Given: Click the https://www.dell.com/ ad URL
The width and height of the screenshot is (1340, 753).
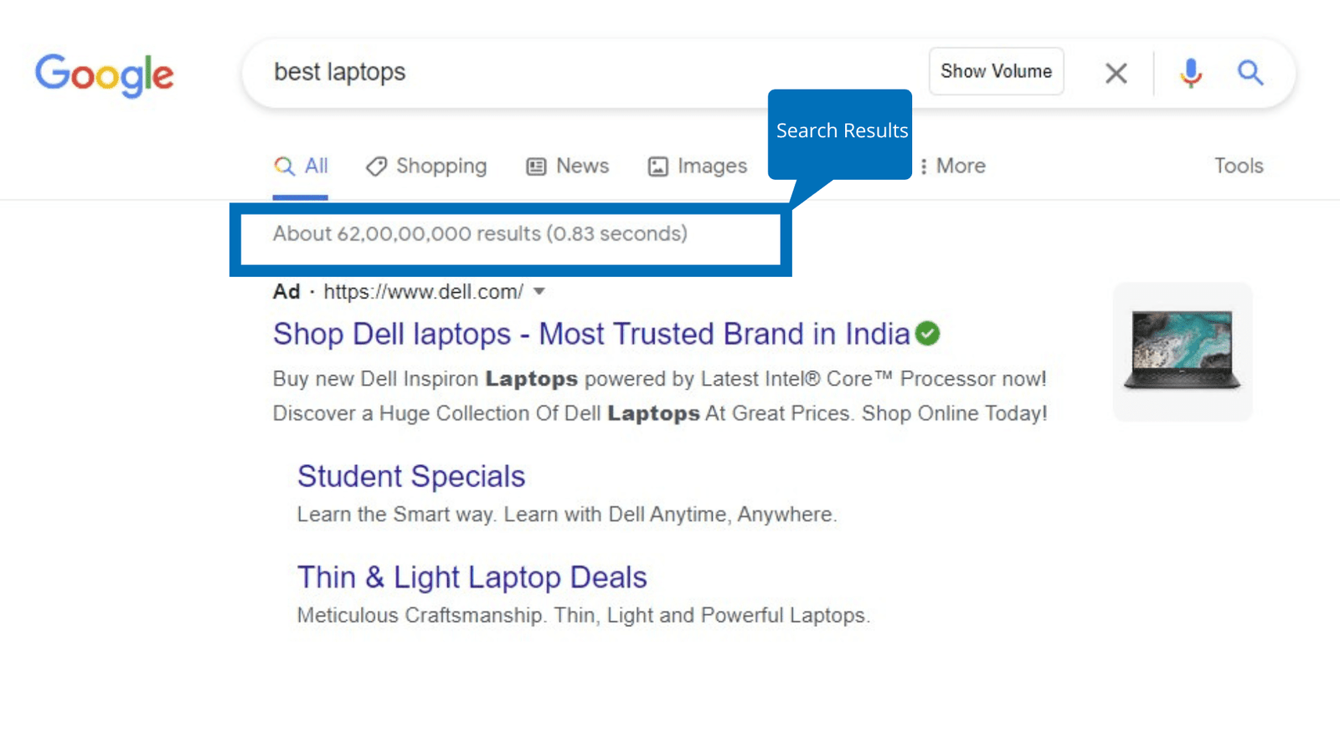Looking at the screenshot, I should 423,291.
